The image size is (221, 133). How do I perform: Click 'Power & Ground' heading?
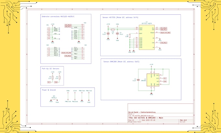[49, 90]
